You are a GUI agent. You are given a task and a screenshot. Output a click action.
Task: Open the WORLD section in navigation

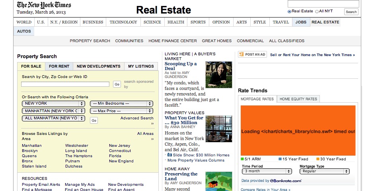(x=24, y=22)
